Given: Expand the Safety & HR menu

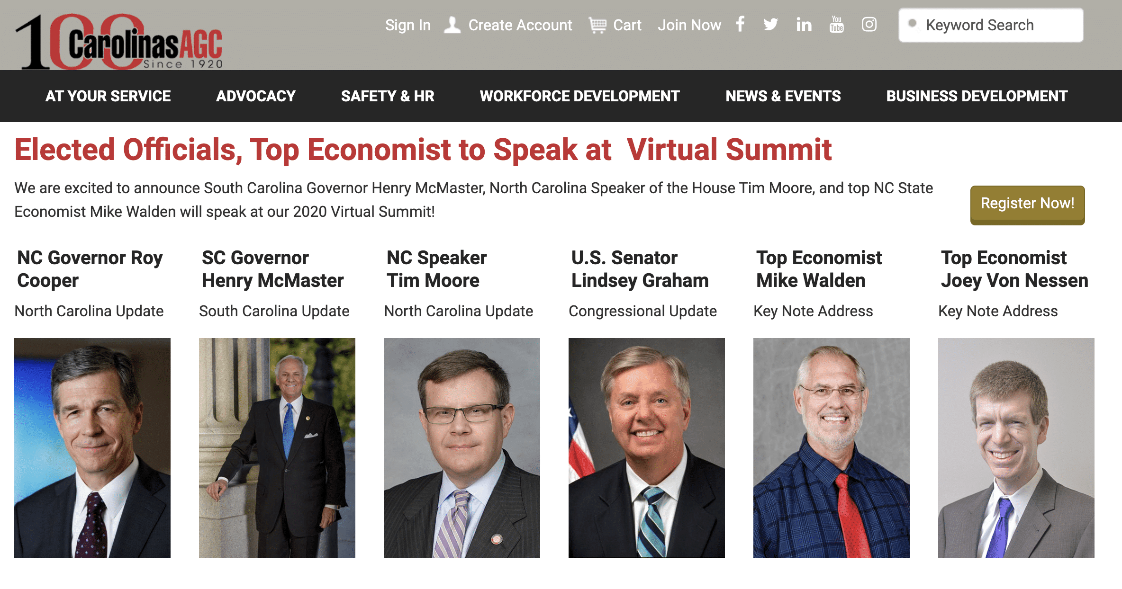Looking at the screenshot, I should pos(388,96).
